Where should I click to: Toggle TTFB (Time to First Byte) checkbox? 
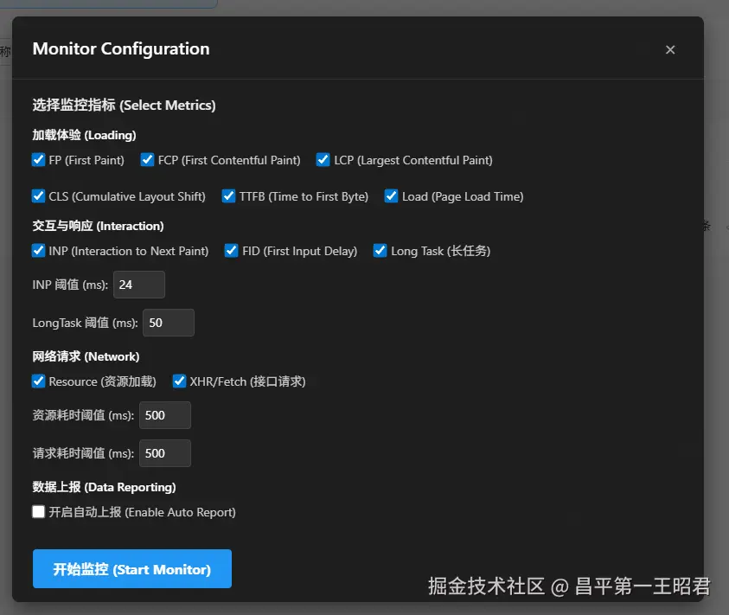229,196
